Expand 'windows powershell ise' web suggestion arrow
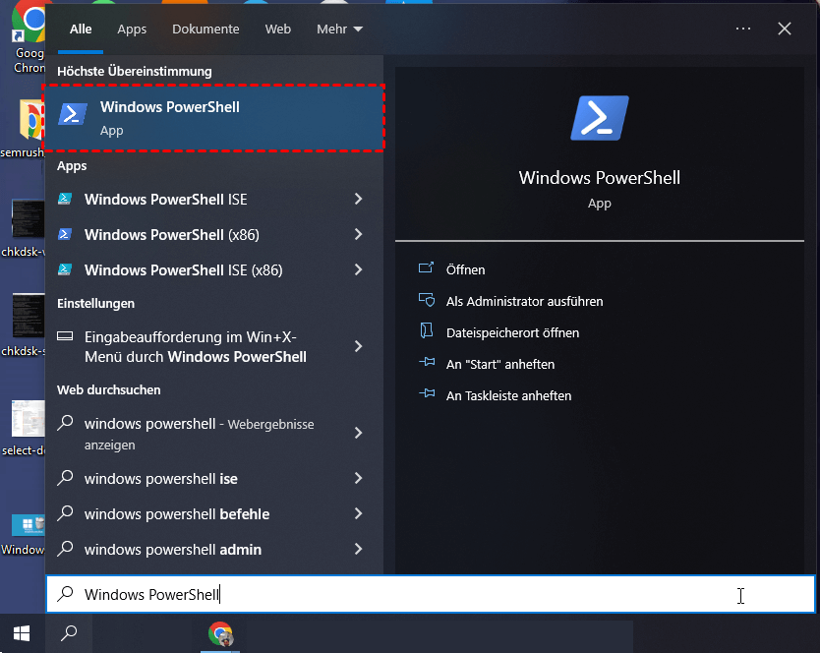The image size is (820, 653). pos(358,478)
